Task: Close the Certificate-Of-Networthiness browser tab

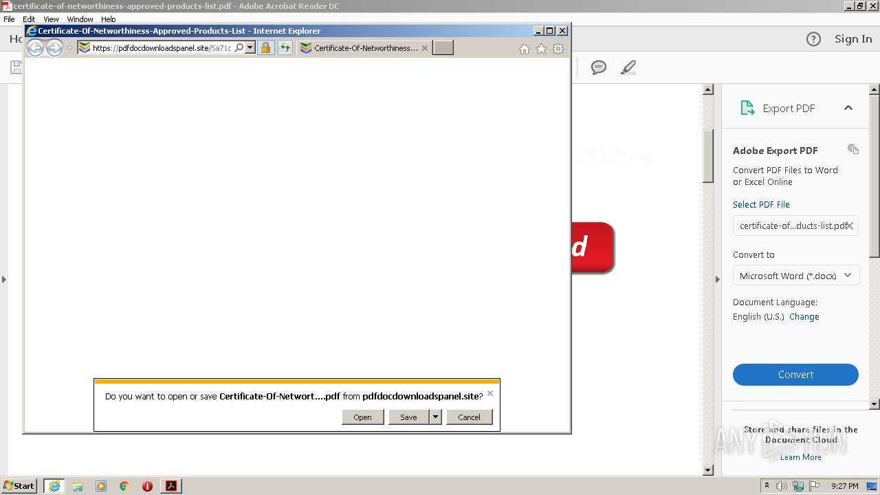Action: (425, 48)
